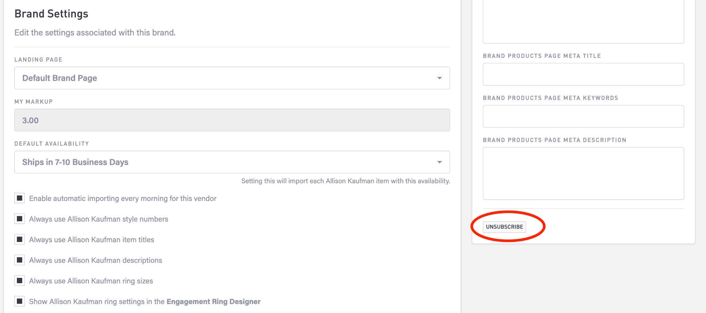Click the 'Always use Allison Kaufman item titles' label text
Viewport: 706px width, 313px height.
click(91, 240)
